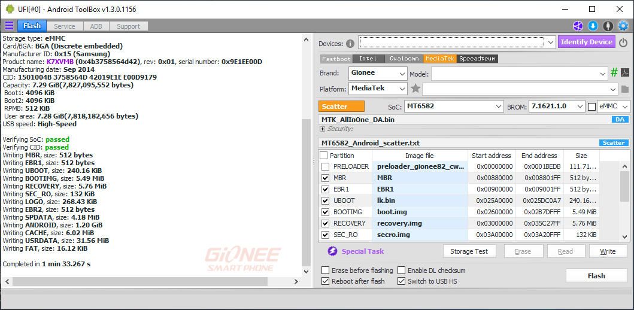Switch to the Support tab
This screenshot has width=634, height=310.
pos(128,26)
